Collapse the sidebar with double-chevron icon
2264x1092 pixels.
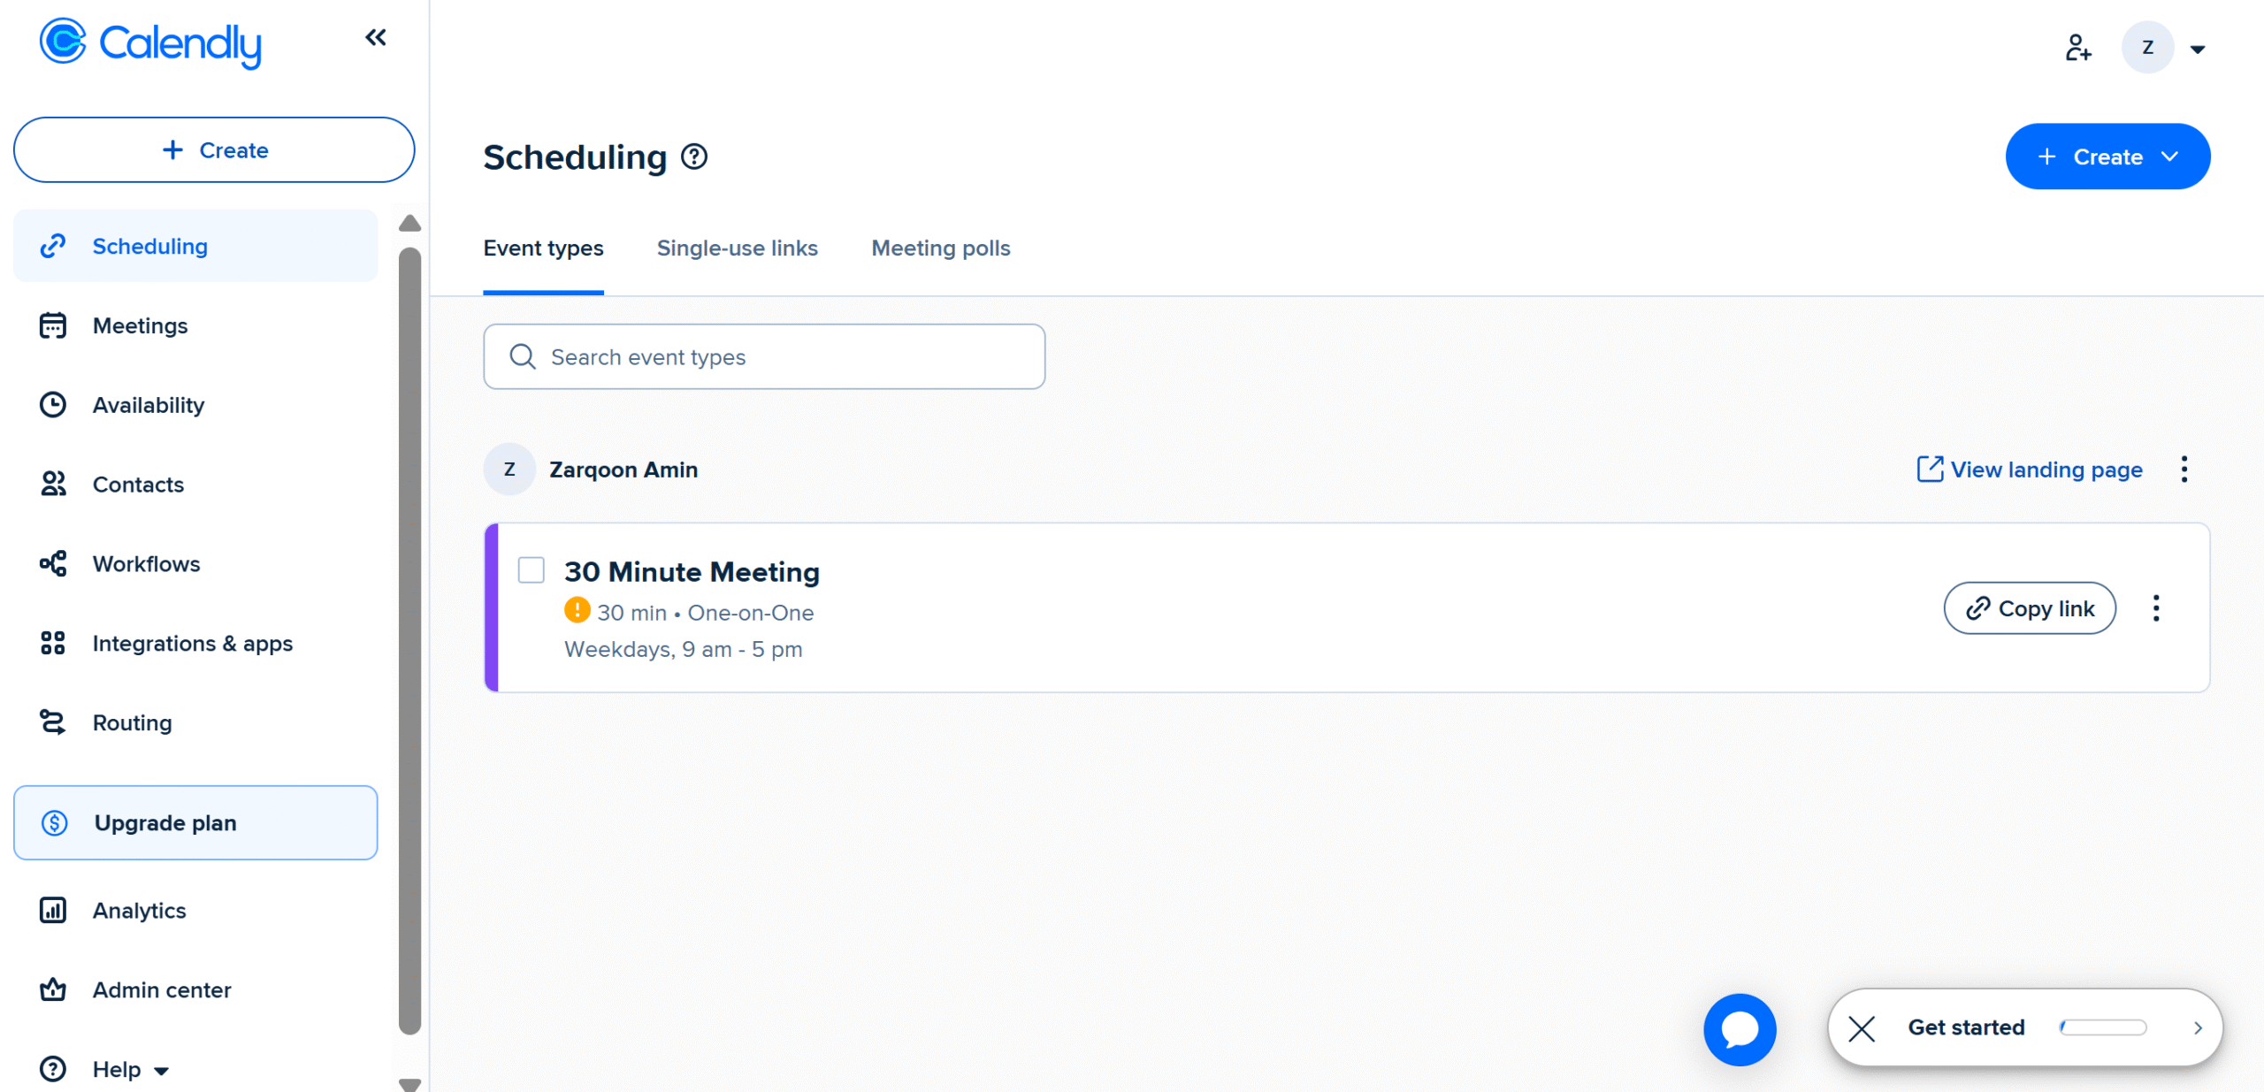pyautogui.click(x=376, y=37)
